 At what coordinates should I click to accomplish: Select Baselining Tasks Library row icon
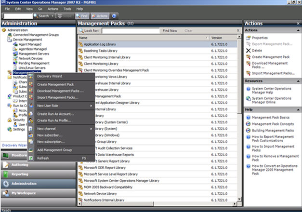[80, 51]
